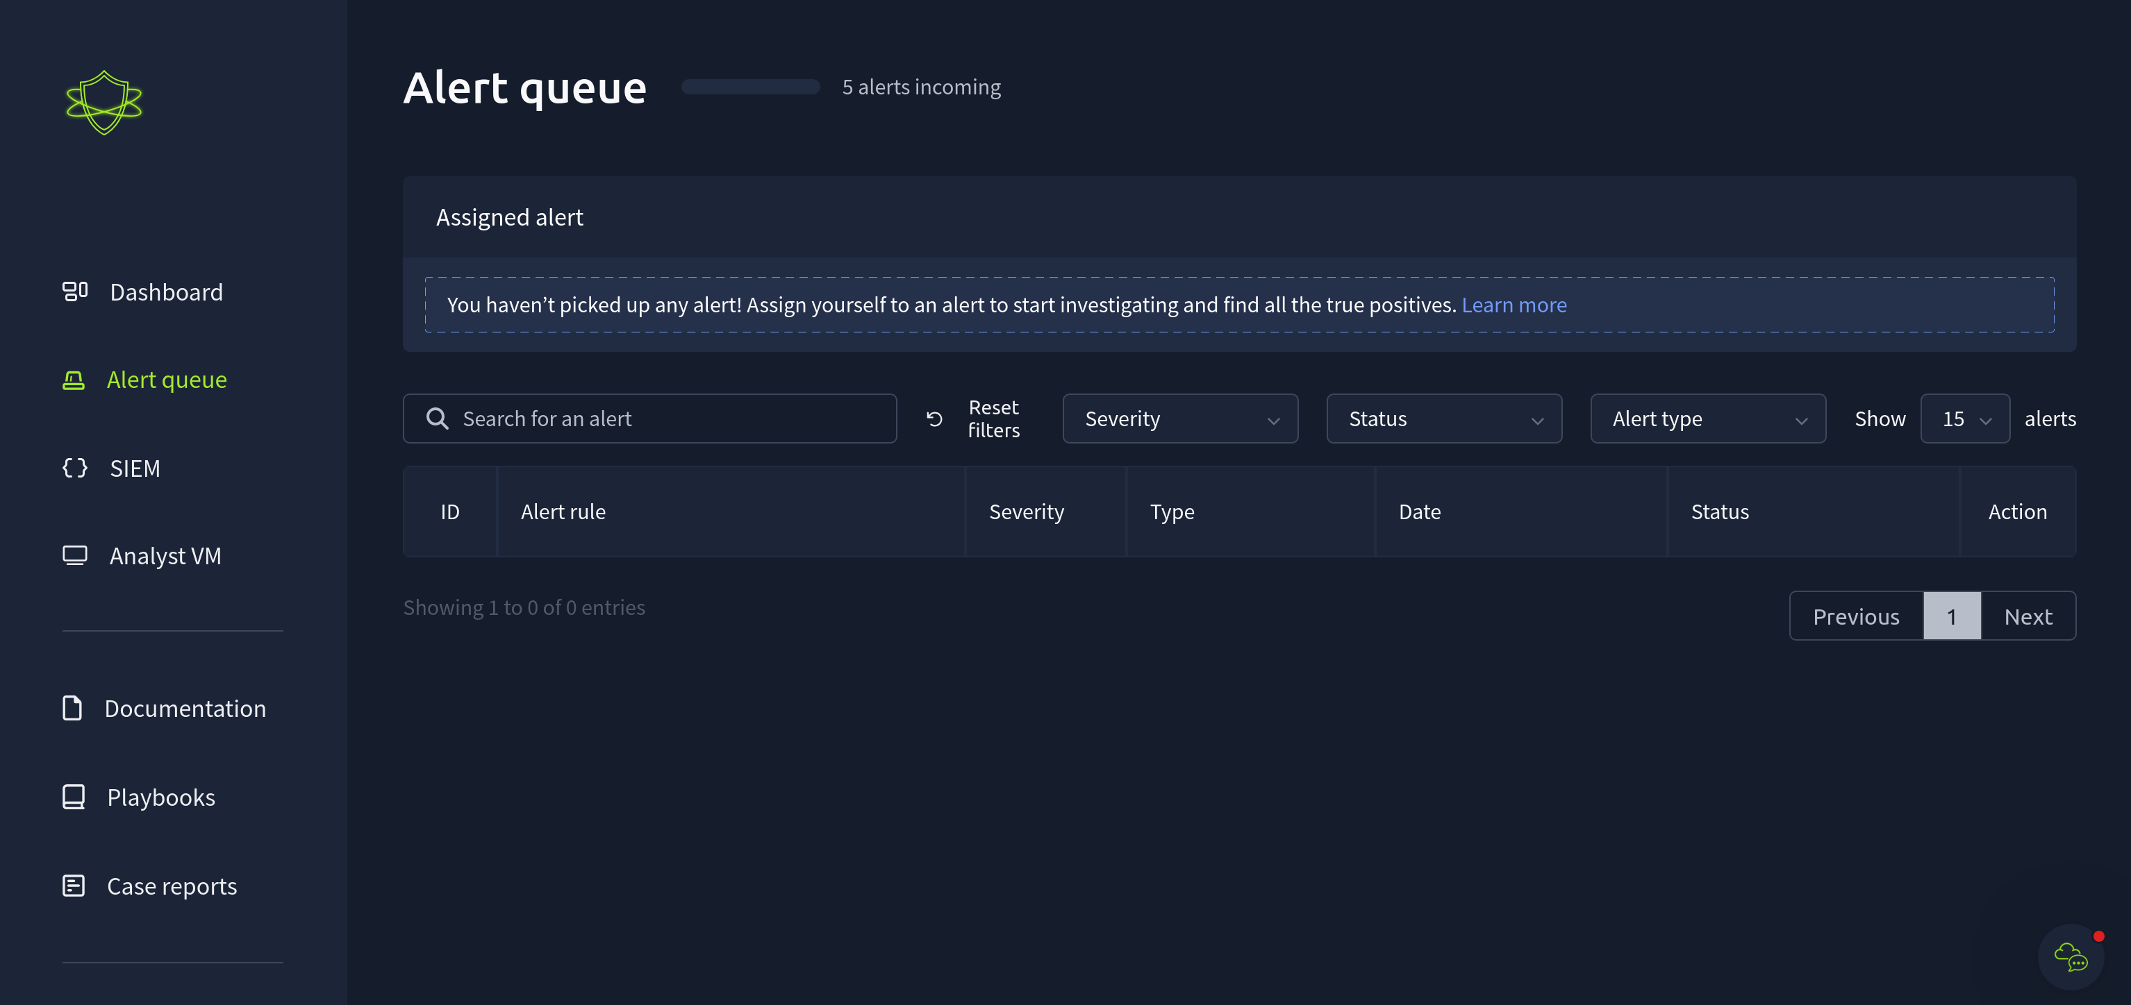Open the SIEM menu item

point(135,468)
